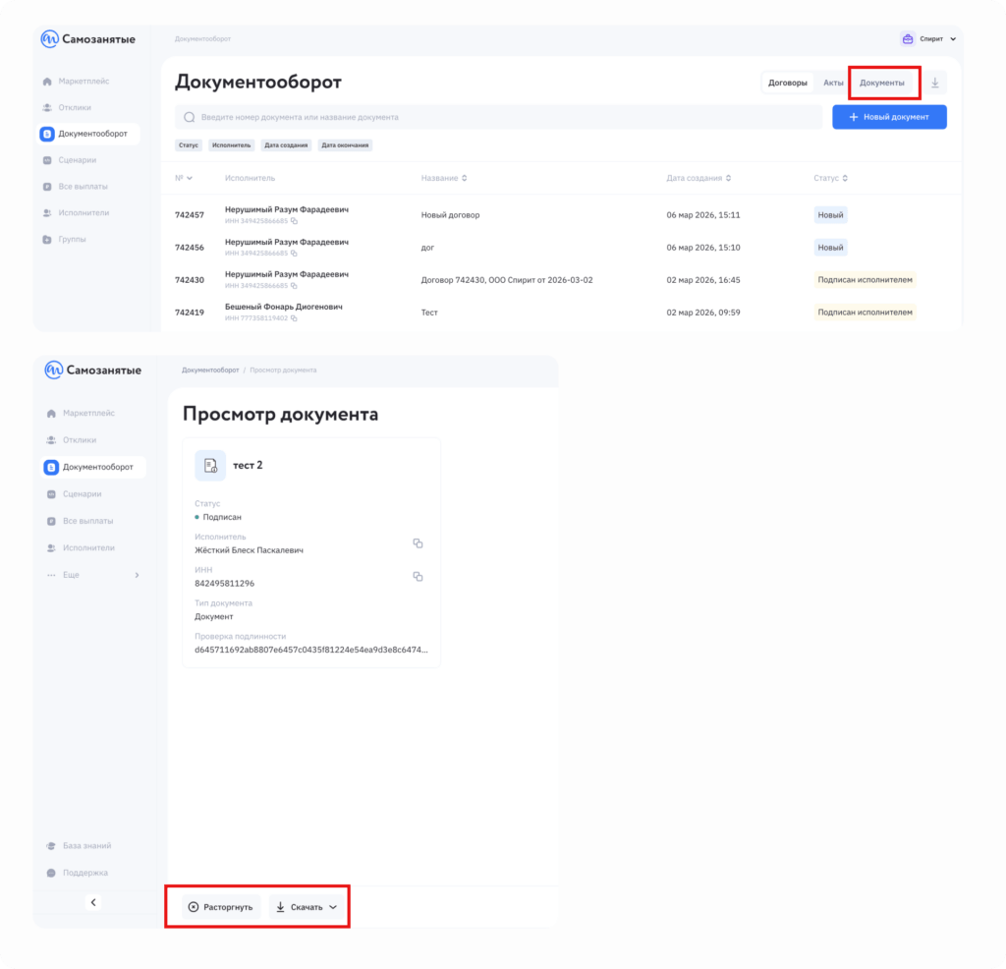Click the Новый документ button

click(x=889, y=117)
